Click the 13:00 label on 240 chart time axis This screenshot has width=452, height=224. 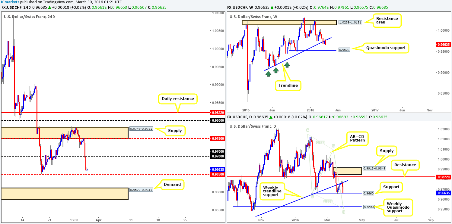[x=74, y=220]
